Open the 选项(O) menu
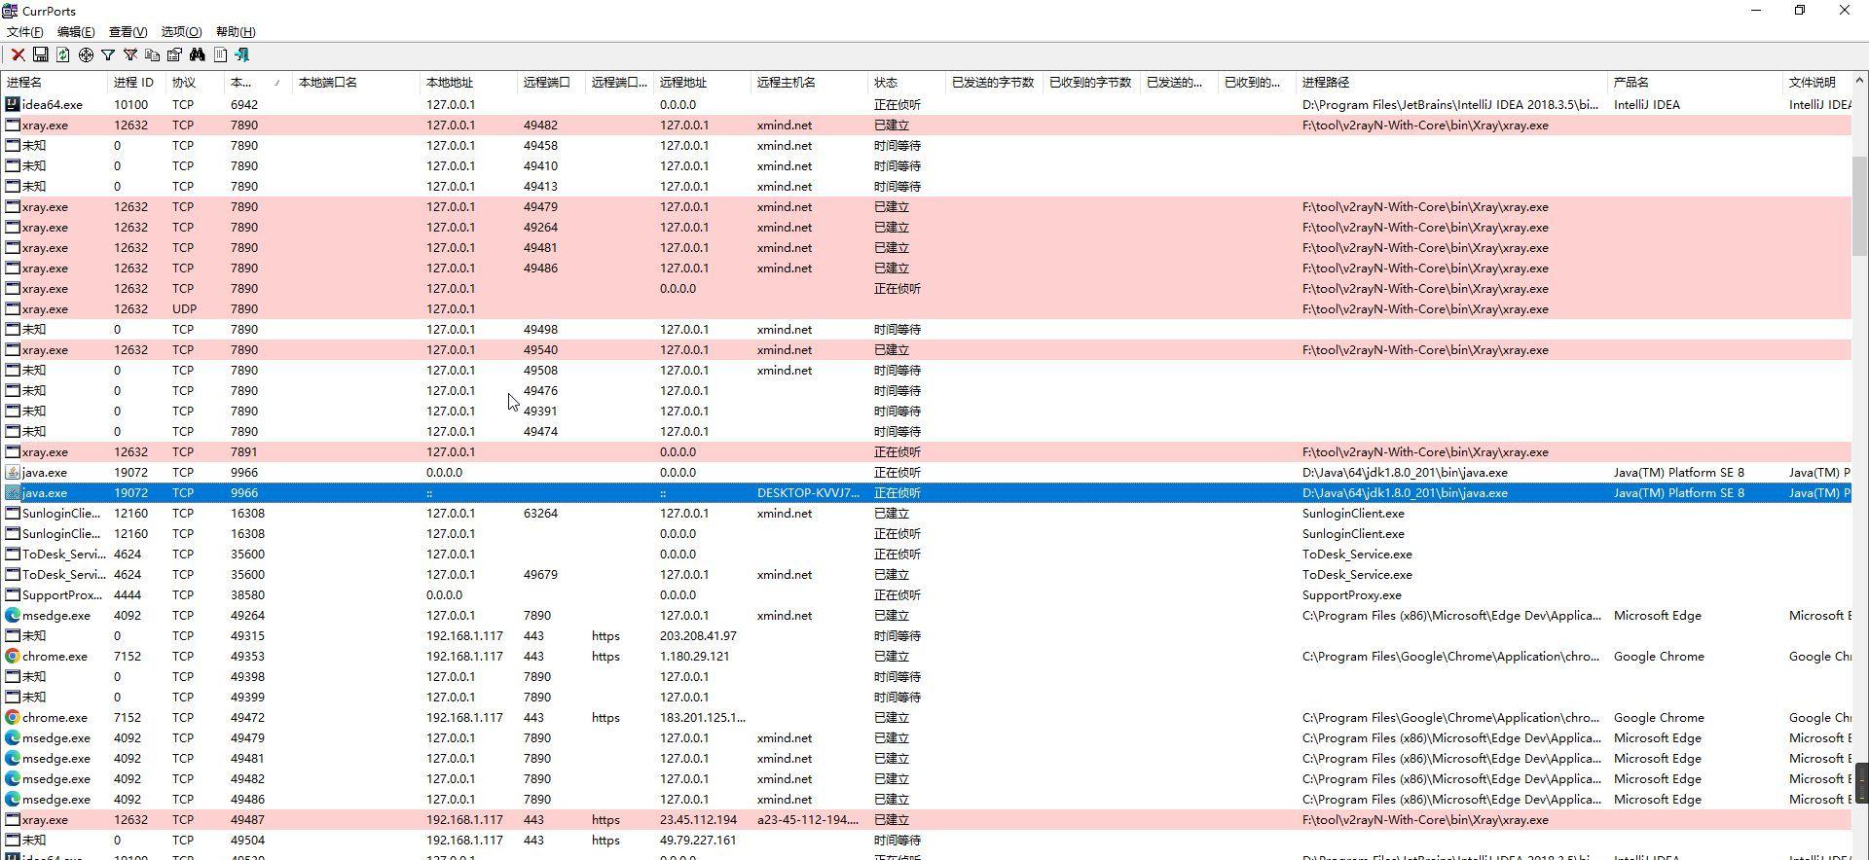The height and width of the screenshot is (860, 1869). tap(181, 32)
